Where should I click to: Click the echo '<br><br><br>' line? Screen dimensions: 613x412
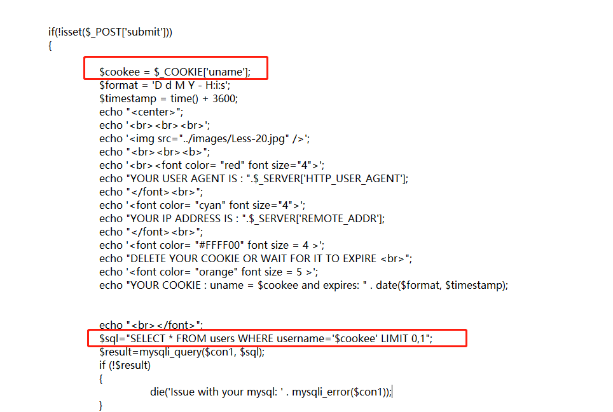tap(155, 125)
